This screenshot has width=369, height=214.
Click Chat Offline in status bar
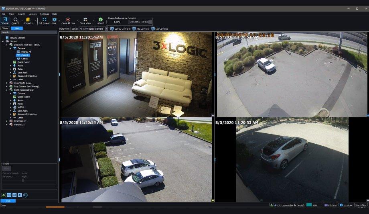pyautogui.click(x=361, y=206)
